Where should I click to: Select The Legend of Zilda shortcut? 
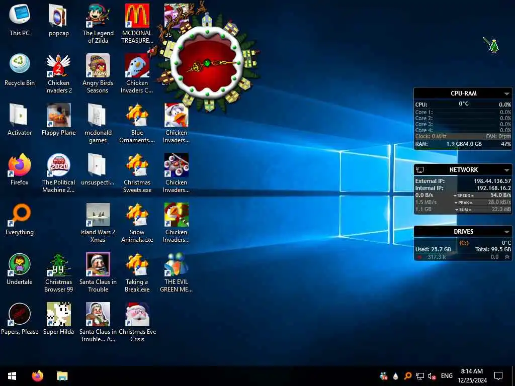98,24
